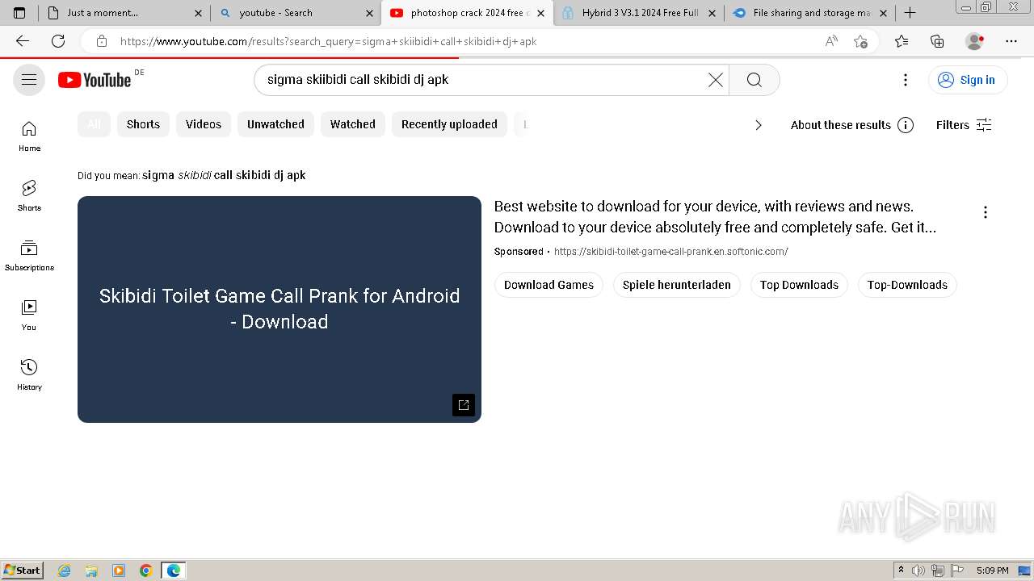Screen dimensions: 1034x581
Task: Select Recently uploaded filter chip
Action: 449,124
